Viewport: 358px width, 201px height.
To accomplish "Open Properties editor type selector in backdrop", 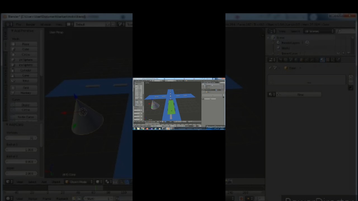I will [272, 60].
